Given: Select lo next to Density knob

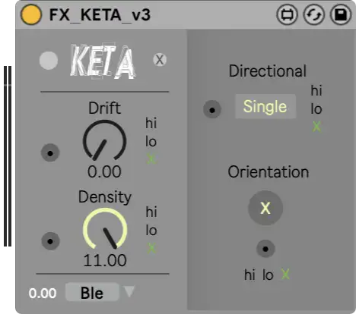Looking at the screenshot, I should coord(151,231).
